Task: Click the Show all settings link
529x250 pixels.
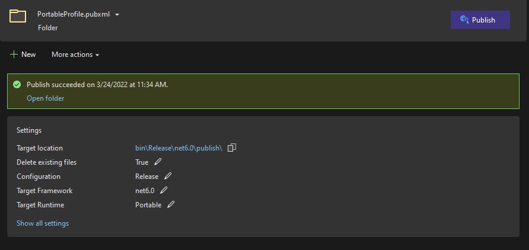Action: [x=43, y=223]
